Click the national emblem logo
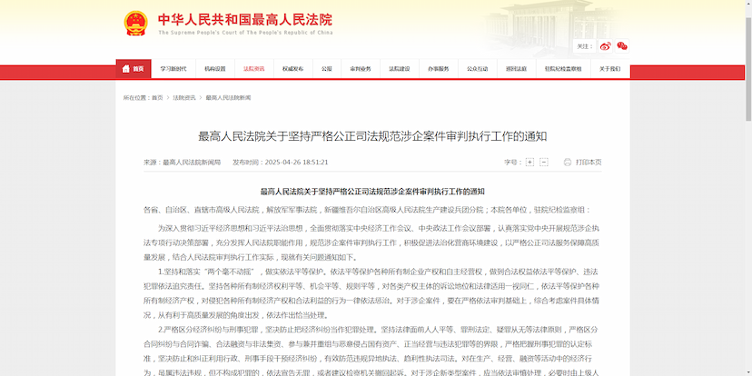752x376 pixels. click(x=135, y=23)
